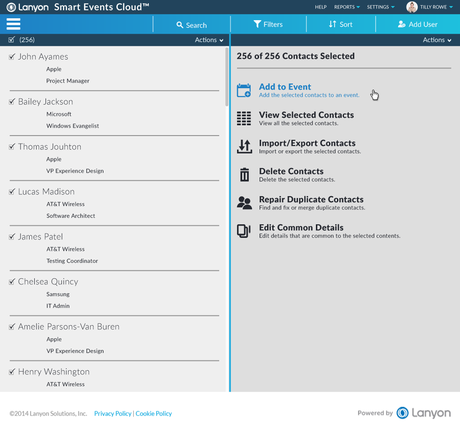Click the View Selected Contacts grid icon
The height and width of the screenshot is (434, 460).
tap(244, 118)
